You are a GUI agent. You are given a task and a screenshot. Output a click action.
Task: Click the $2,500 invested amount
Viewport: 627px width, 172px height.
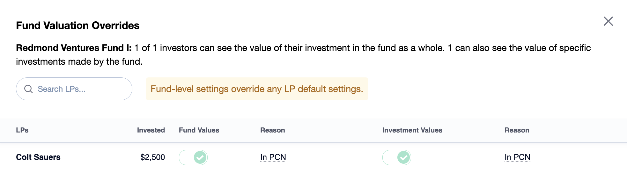coord(153,157)
